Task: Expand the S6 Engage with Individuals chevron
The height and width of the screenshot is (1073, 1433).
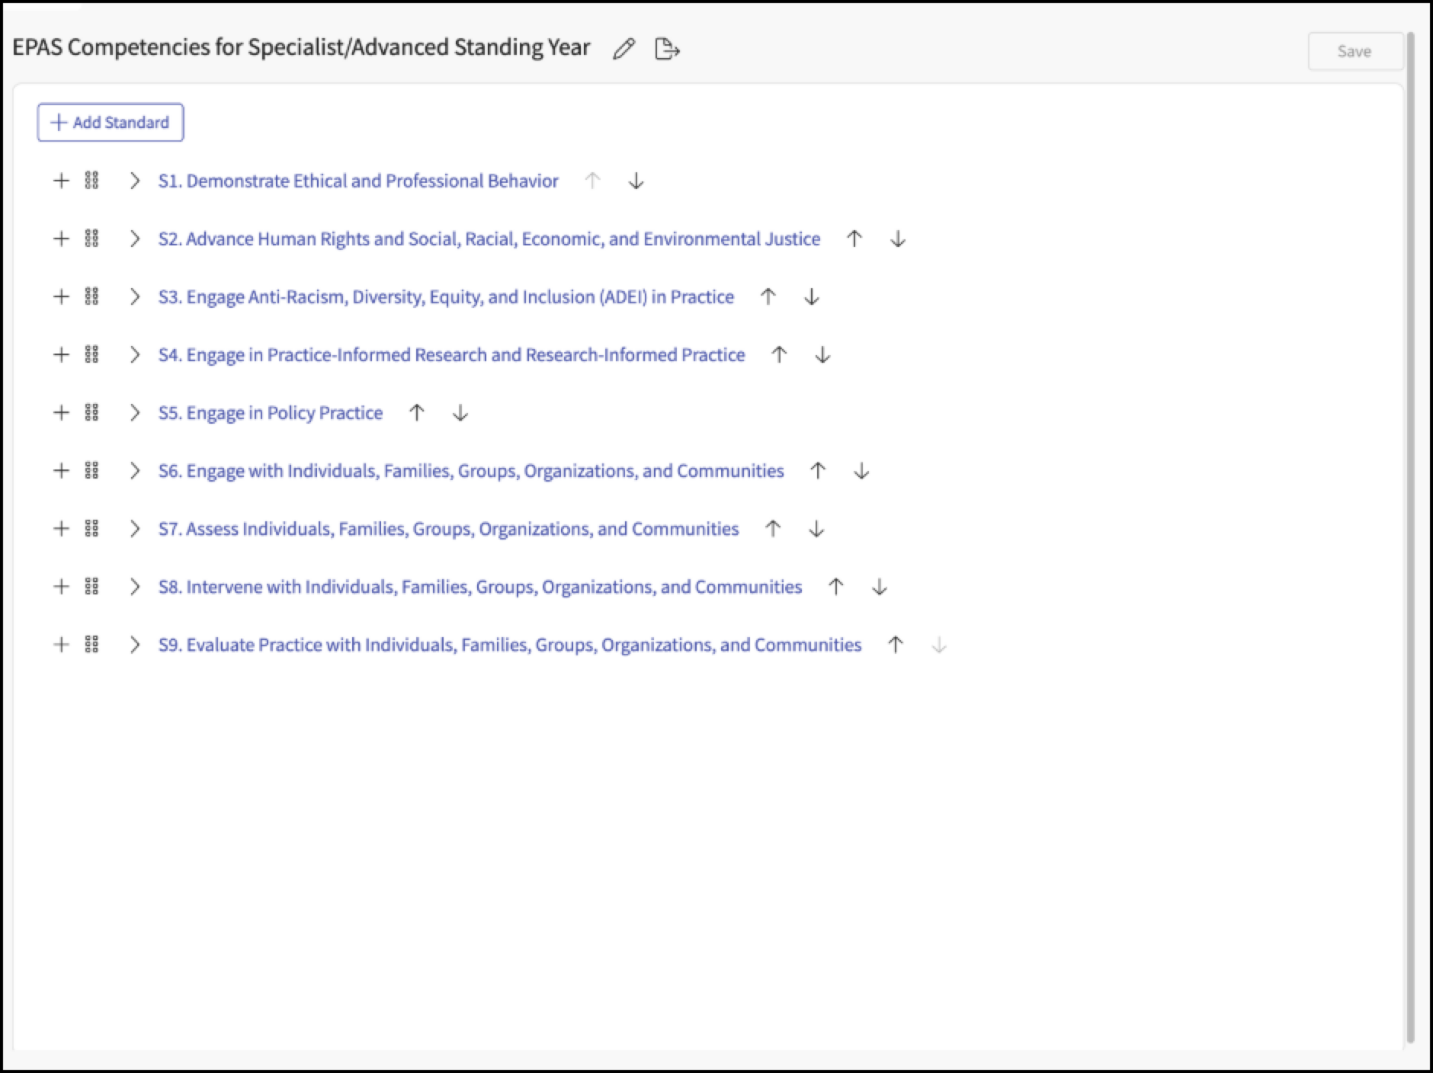Action: [135, 470]
